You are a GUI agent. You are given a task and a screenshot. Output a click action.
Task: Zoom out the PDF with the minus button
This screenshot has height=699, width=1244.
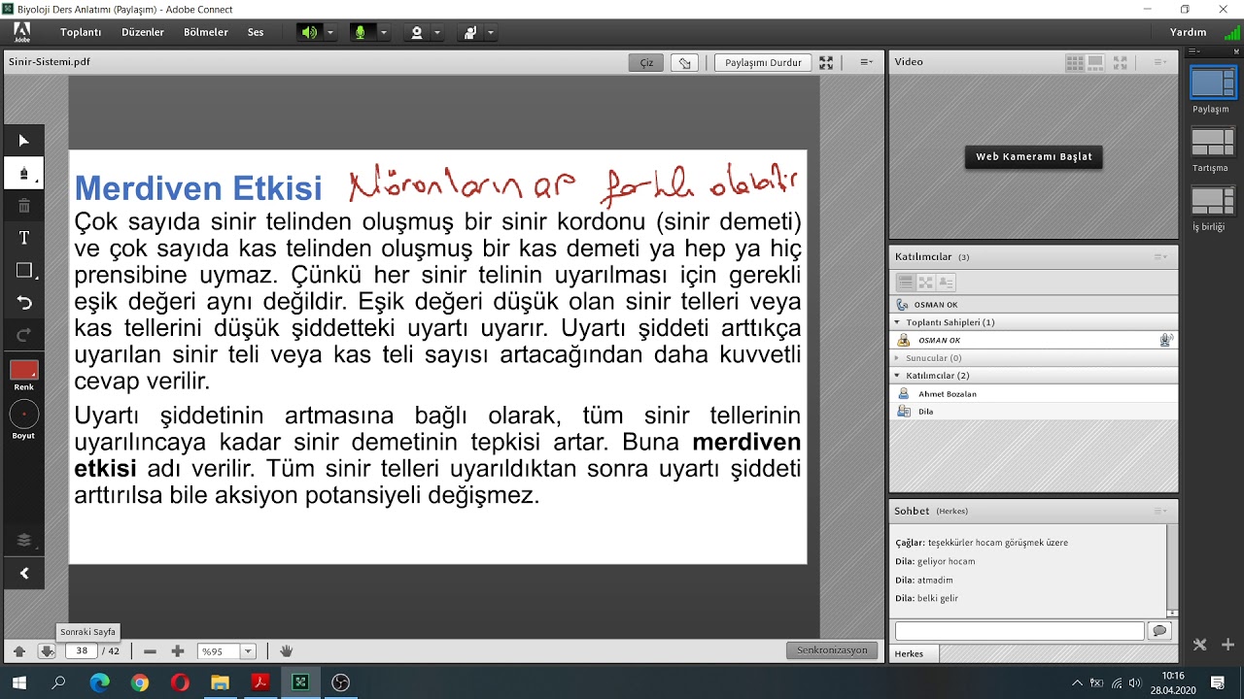150,651
